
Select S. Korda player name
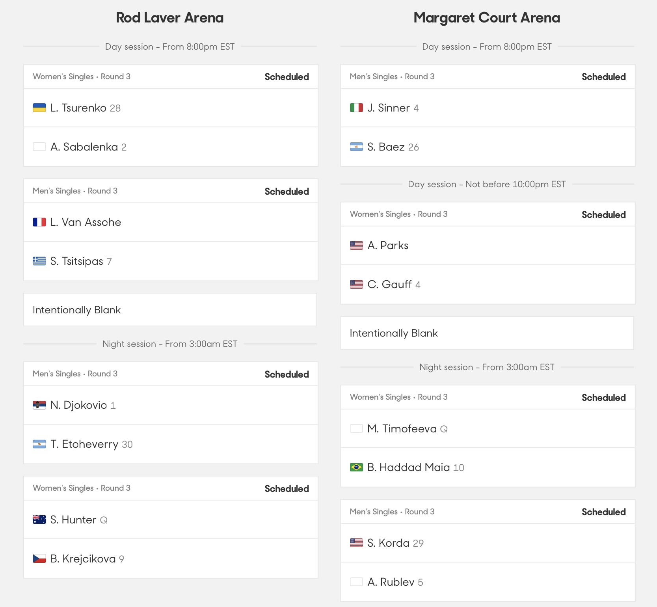[388, 543]
